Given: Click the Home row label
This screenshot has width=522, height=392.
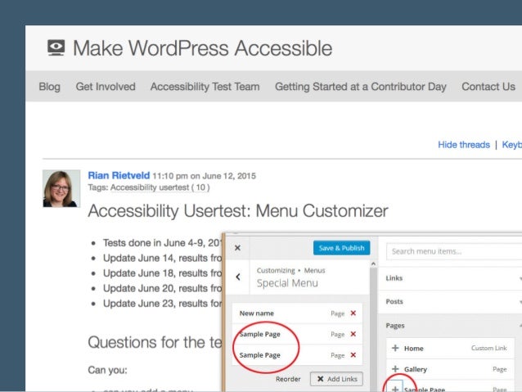Looking at the screenshot, I should pos(414,349).
